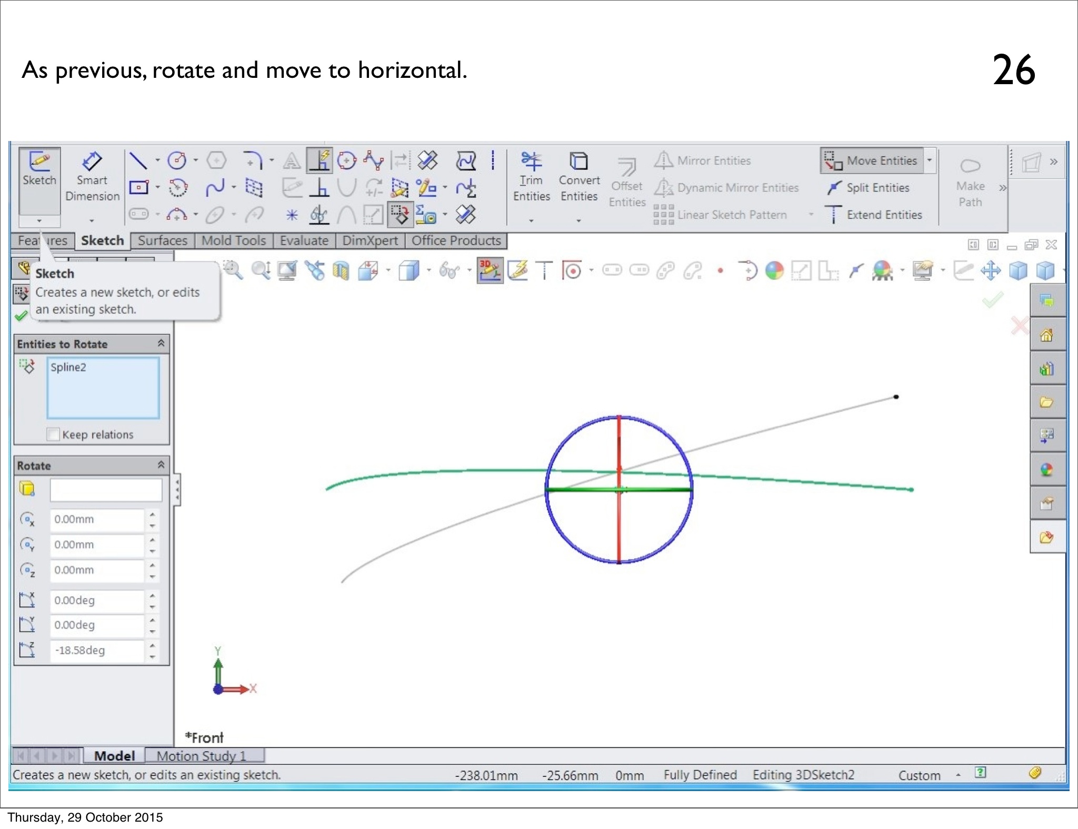Toggle the 3D Sketch button in view toolbar
Image resolution: width=1078 pixels, height=829 pixels.
coord(490,270)
